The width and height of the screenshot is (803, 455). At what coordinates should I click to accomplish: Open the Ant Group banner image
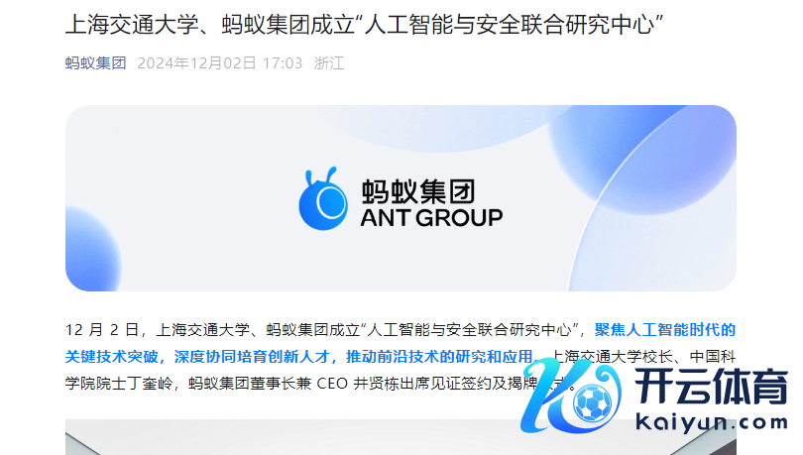click(x=401, y=198)
